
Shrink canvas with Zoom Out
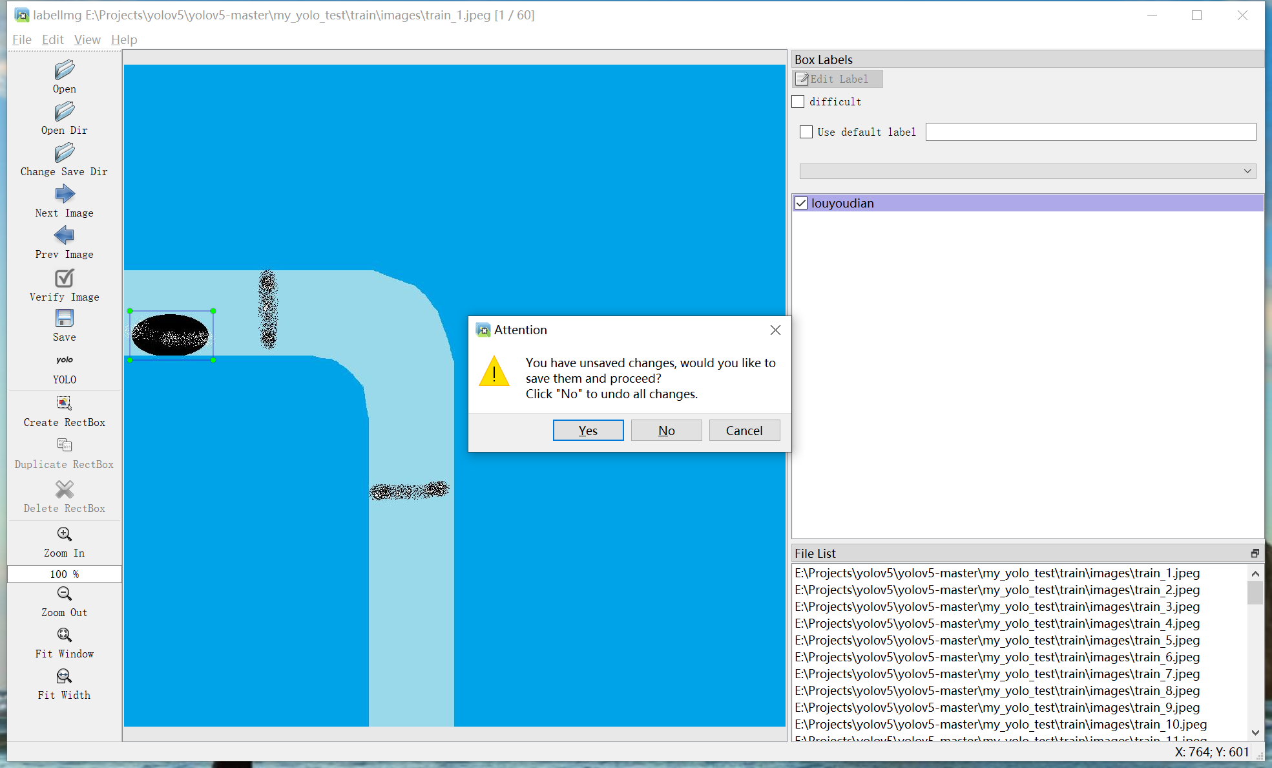64,602
